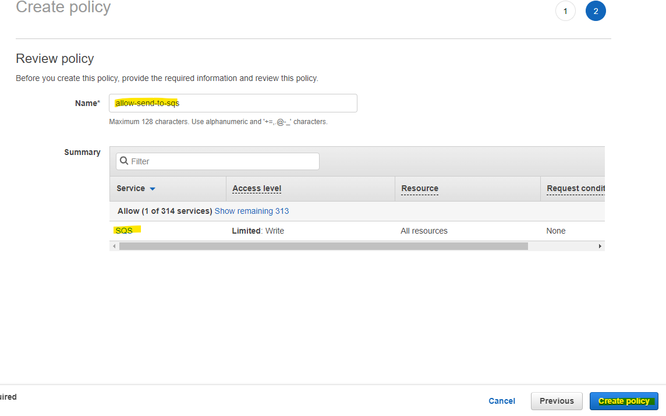
Task: Click the magnifier icon in Filter box
Action: 124,161
